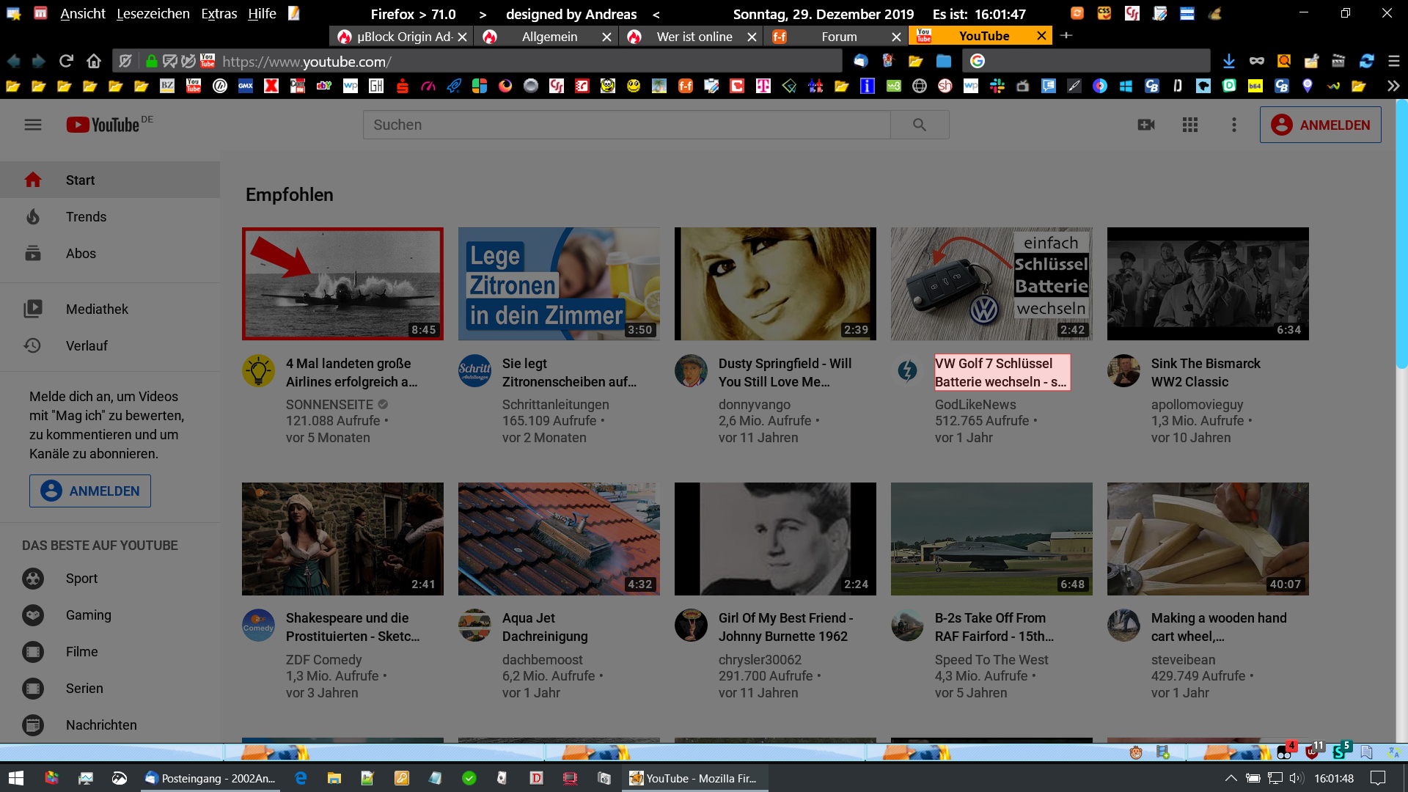This screenshot has height=792, width=1408.
Task: Click the search magnifier button
Action: click(919, 125)
